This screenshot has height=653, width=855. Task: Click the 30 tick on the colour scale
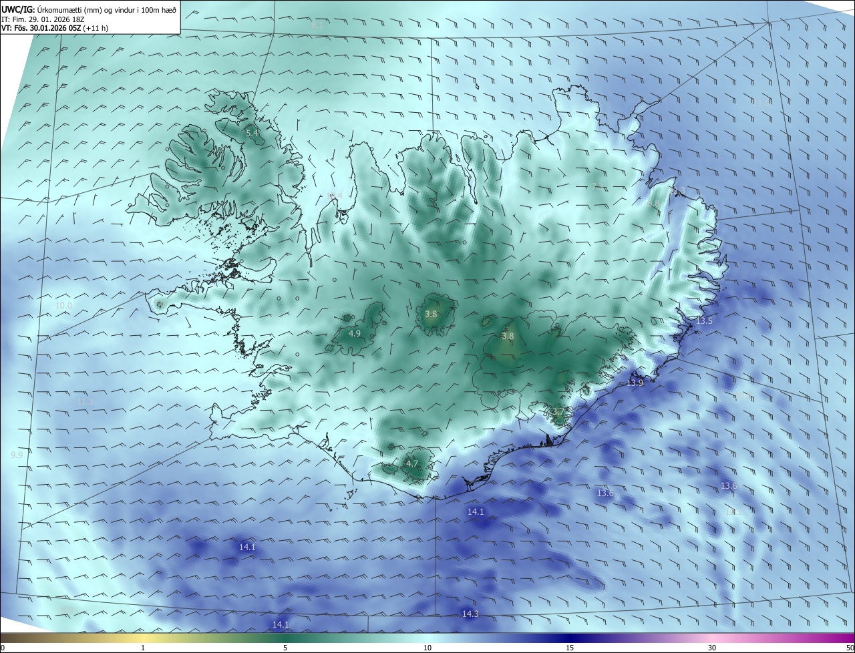point(712,648)
